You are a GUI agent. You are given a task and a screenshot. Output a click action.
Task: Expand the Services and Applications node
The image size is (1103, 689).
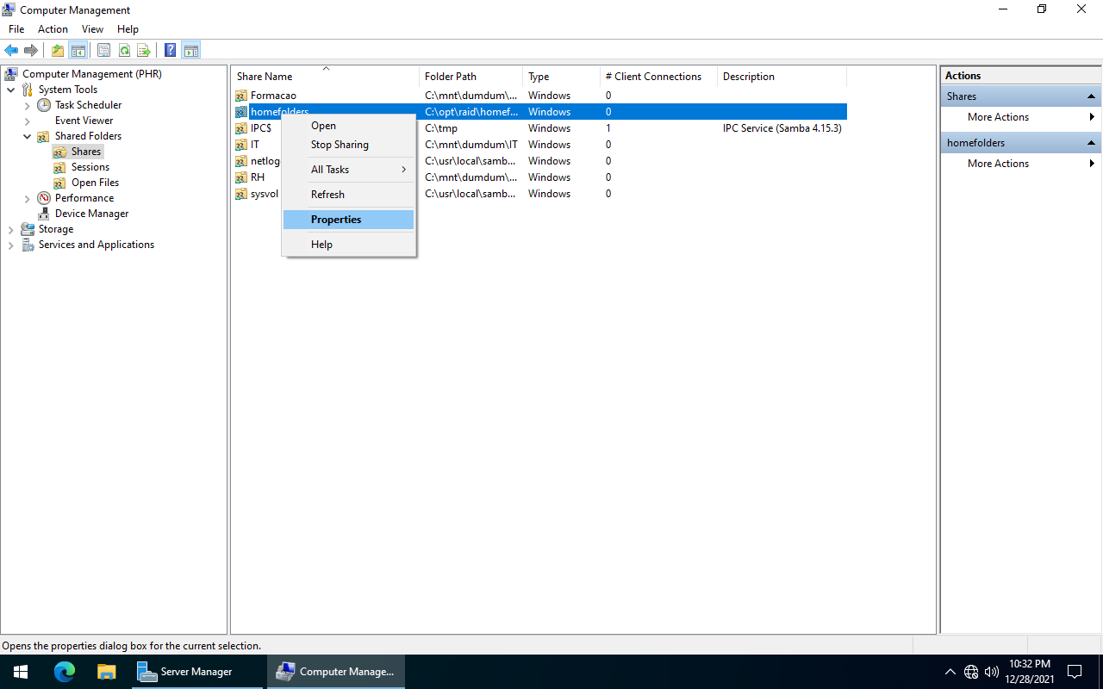point(11,244)
